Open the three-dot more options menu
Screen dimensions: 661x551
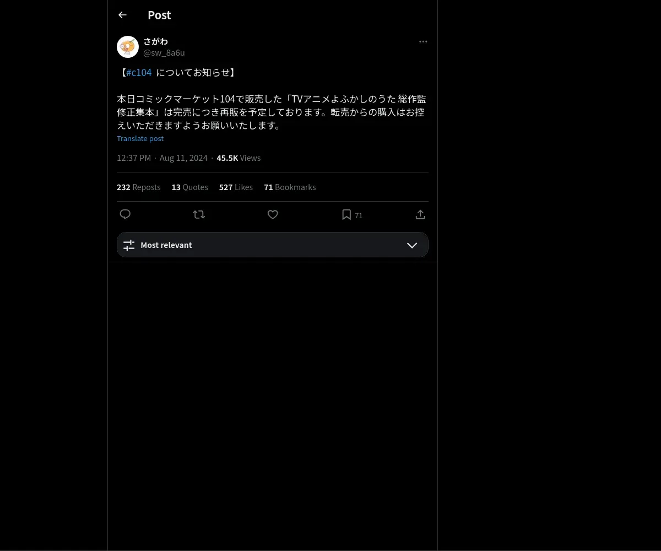pos(423,41)
